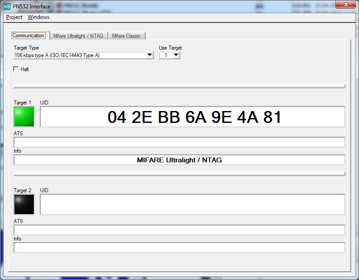This screenshot has width=359, height=280.
Task: Open the Target Type dropdown arrow
Action: coord(150,55)
